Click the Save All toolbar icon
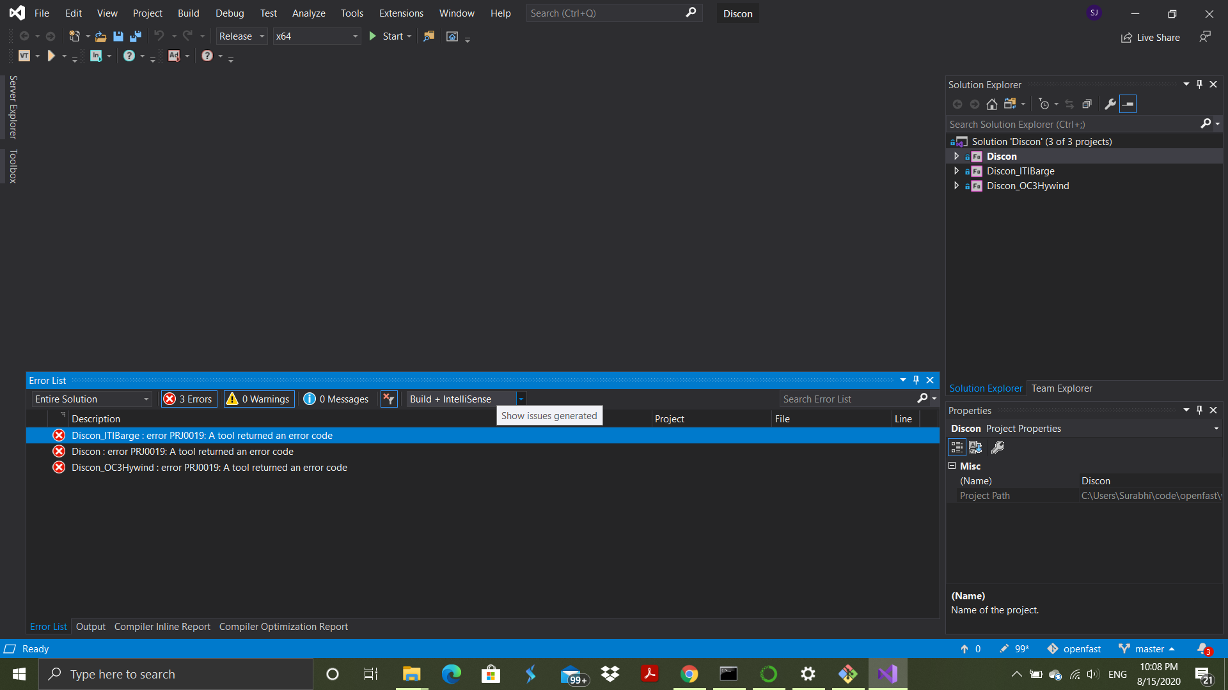Viewport: 1228px width, 690px height. pos(136,36)
